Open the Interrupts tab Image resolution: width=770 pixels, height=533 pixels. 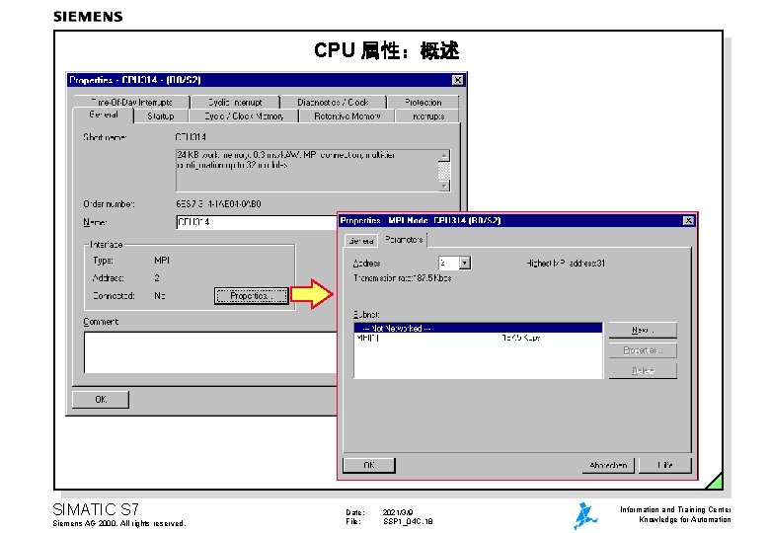click(428, 115)
